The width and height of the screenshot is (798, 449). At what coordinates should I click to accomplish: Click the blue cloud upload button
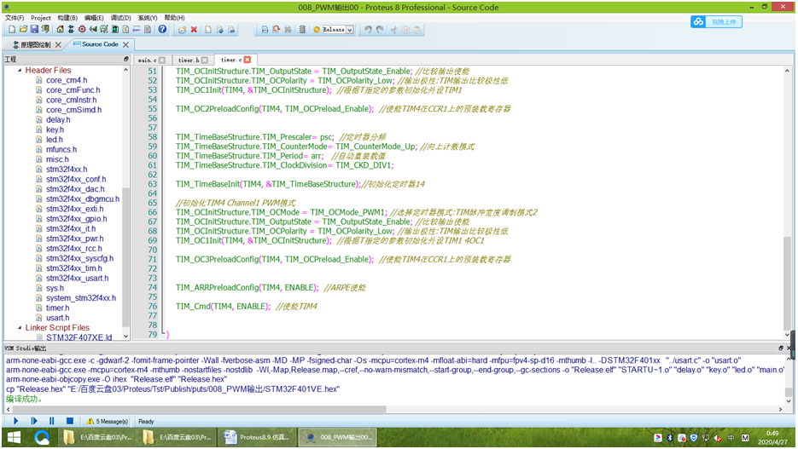coord(716,22)
